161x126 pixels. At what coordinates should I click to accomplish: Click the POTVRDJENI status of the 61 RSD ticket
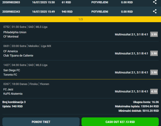click(x=100, y=2)
